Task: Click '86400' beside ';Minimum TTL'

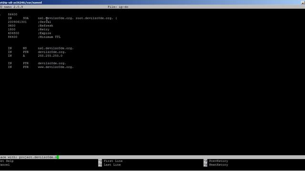Action: tap(12, 37)
